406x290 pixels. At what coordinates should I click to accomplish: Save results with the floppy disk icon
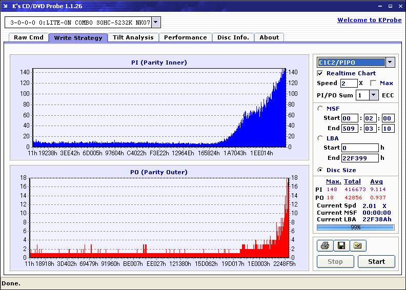(x=341, y=246)
